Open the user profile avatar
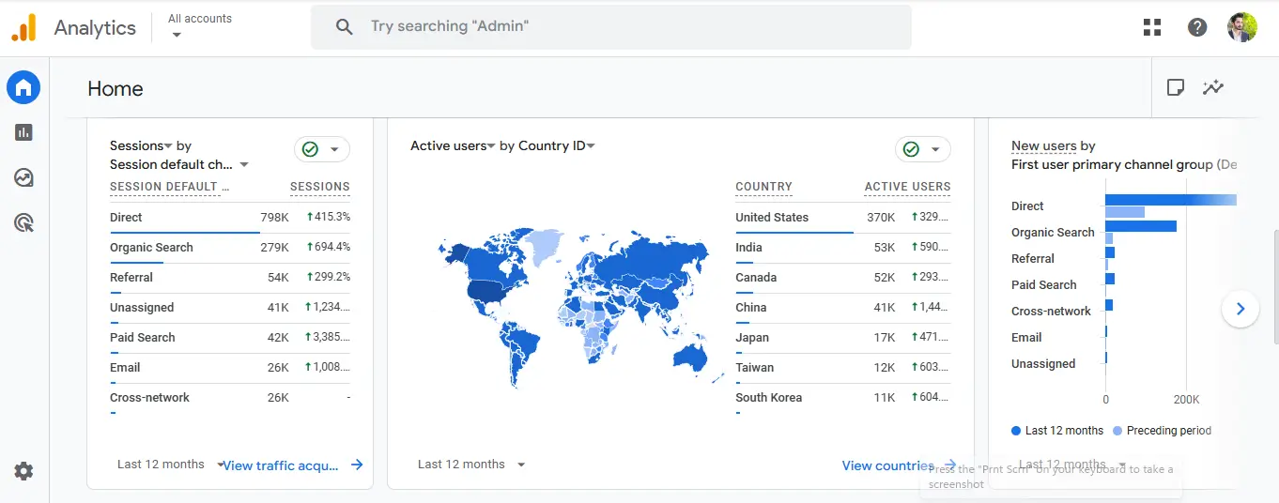 [x=1242, y=27]
